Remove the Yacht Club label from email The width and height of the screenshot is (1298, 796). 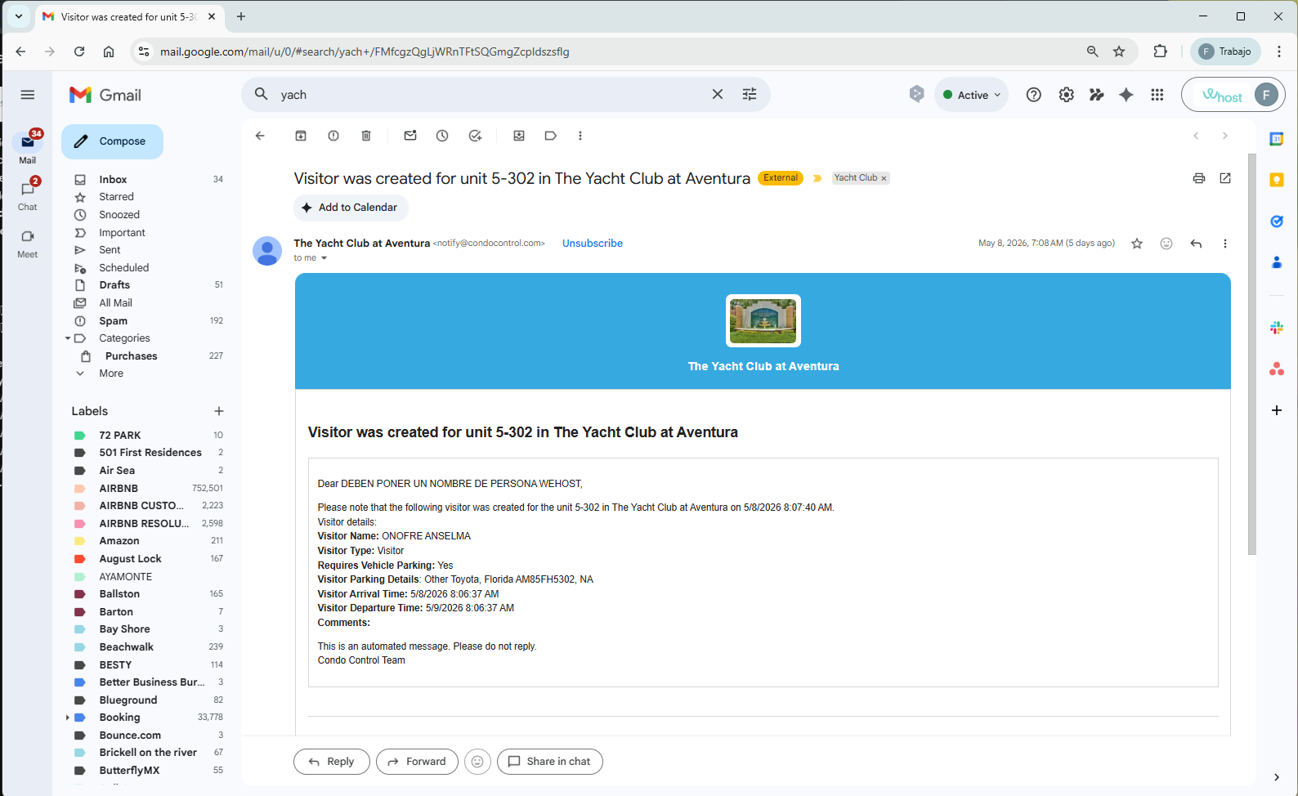coord(884,178)
